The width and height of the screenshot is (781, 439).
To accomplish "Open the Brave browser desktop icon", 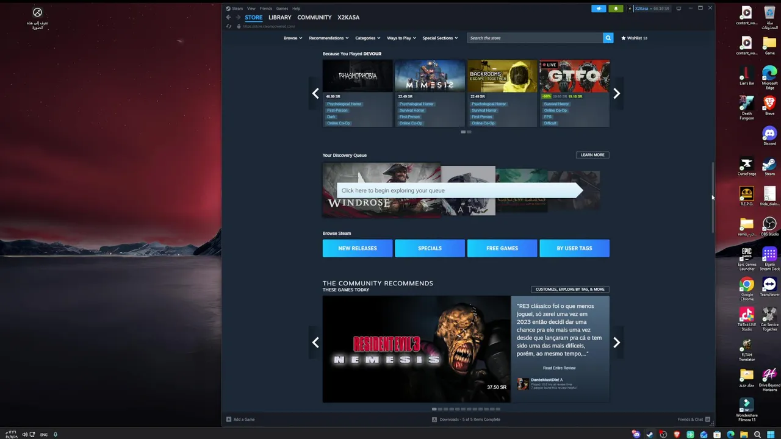I will [769, 105].
